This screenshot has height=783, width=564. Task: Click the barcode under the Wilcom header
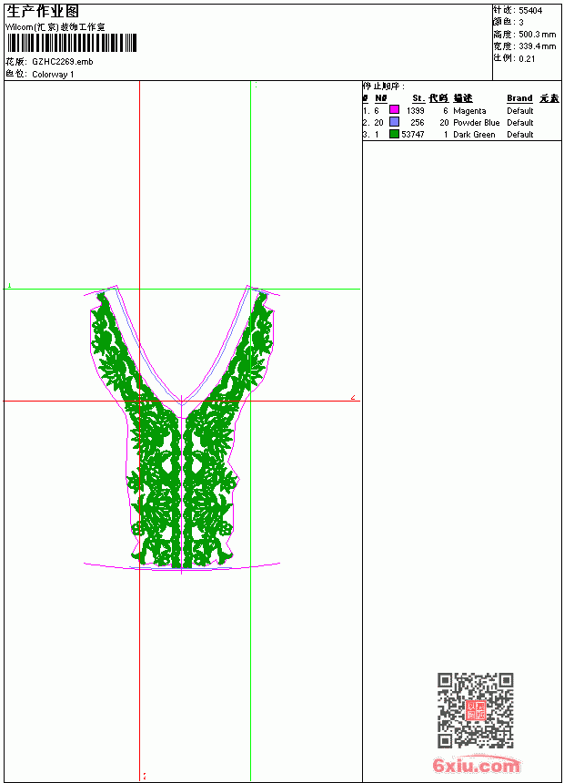(72, 43)
